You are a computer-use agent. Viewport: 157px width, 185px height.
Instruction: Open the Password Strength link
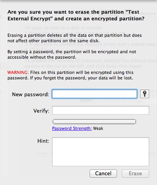pos(72,128)
